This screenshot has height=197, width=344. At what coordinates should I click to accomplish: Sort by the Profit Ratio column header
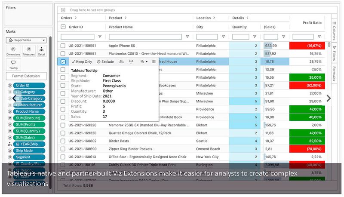(312, 23)
